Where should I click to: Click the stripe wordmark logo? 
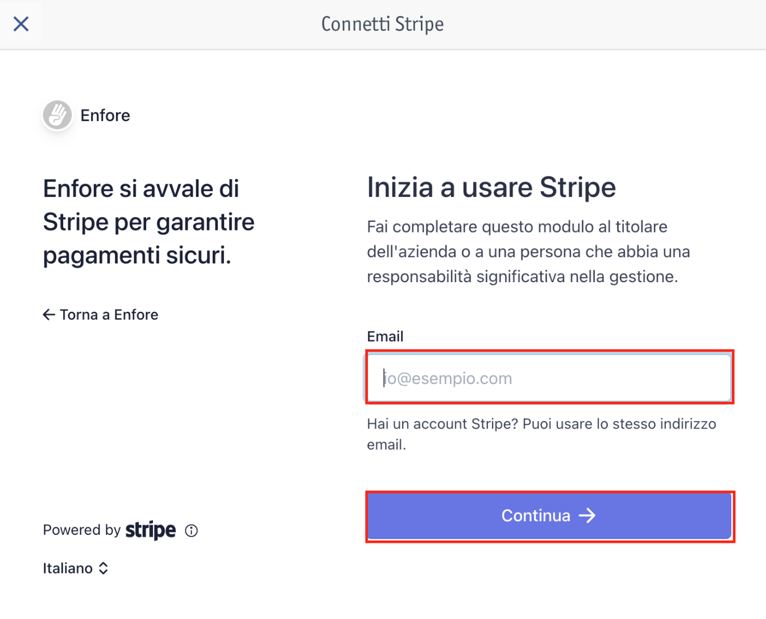coord(151,530)
